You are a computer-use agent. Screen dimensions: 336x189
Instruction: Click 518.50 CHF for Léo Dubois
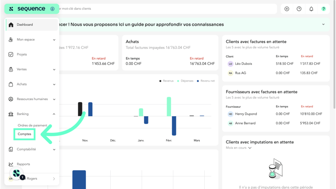coord(285,63)
